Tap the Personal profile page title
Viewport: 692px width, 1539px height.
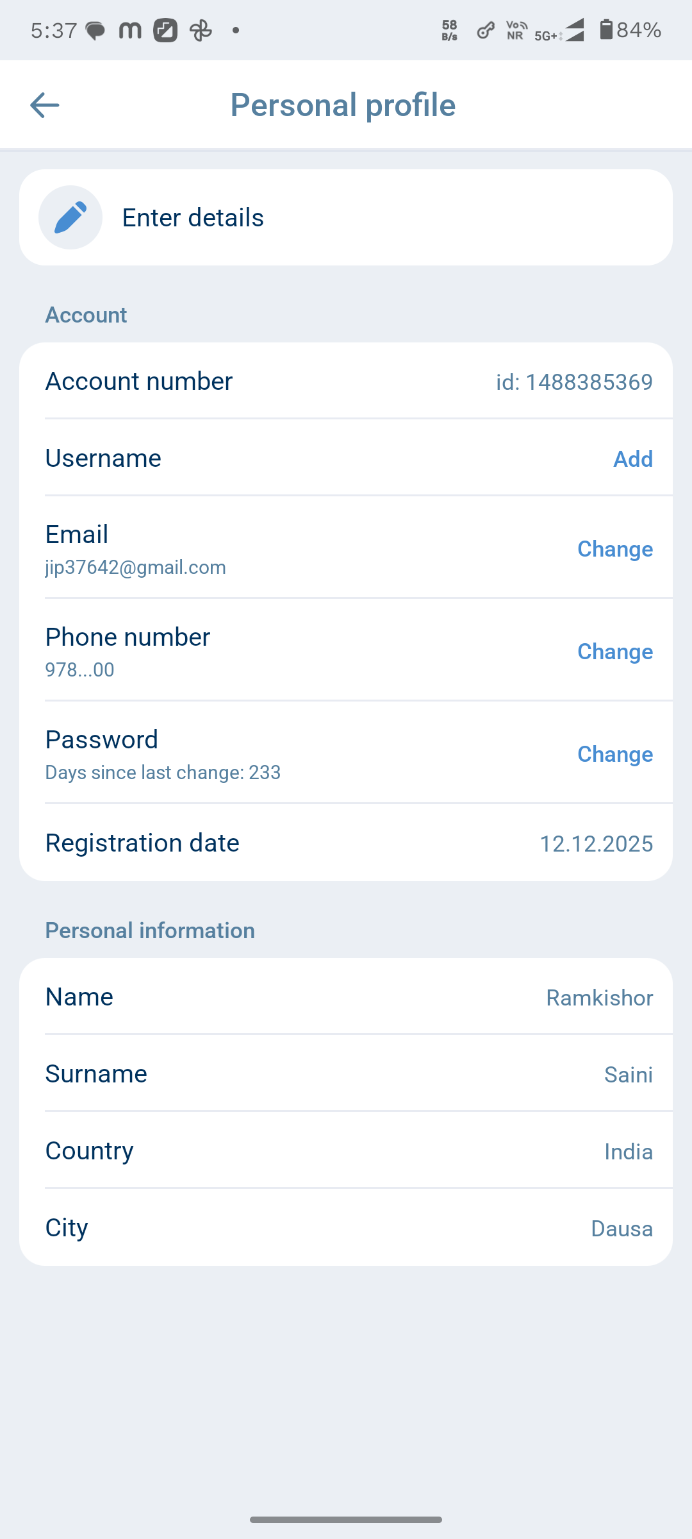coord(343,105)
